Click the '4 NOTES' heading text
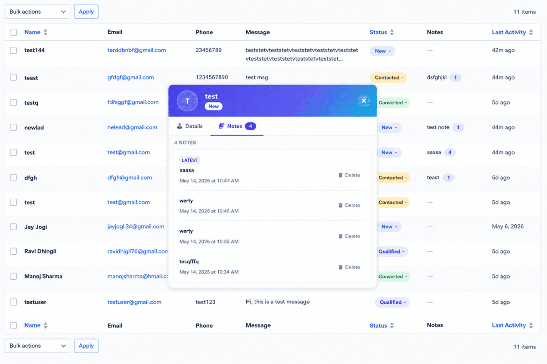This screenshot has height=364, width=547. click(x=185, y=142)
